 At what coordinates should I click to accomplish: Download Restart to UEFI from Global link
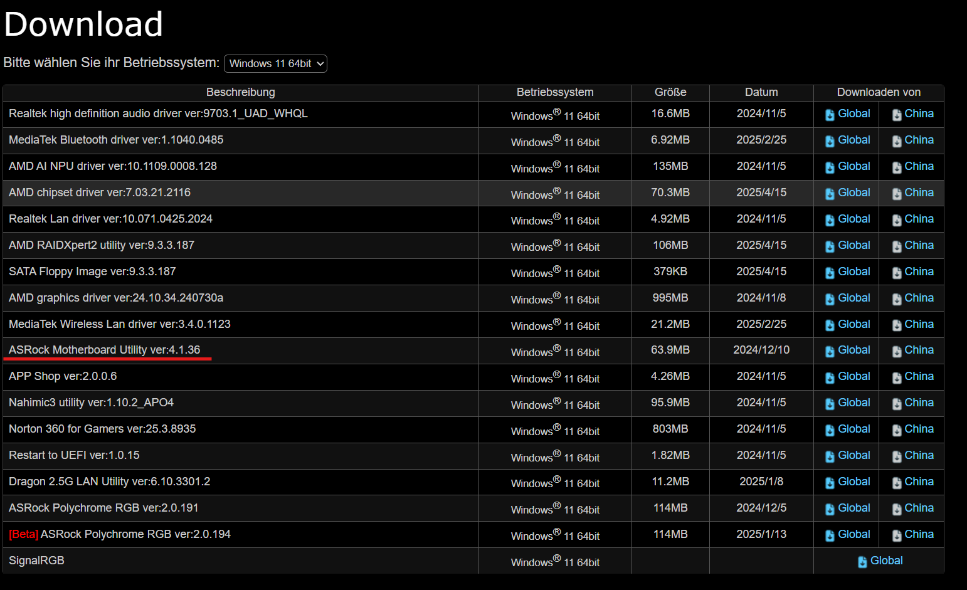853,455
